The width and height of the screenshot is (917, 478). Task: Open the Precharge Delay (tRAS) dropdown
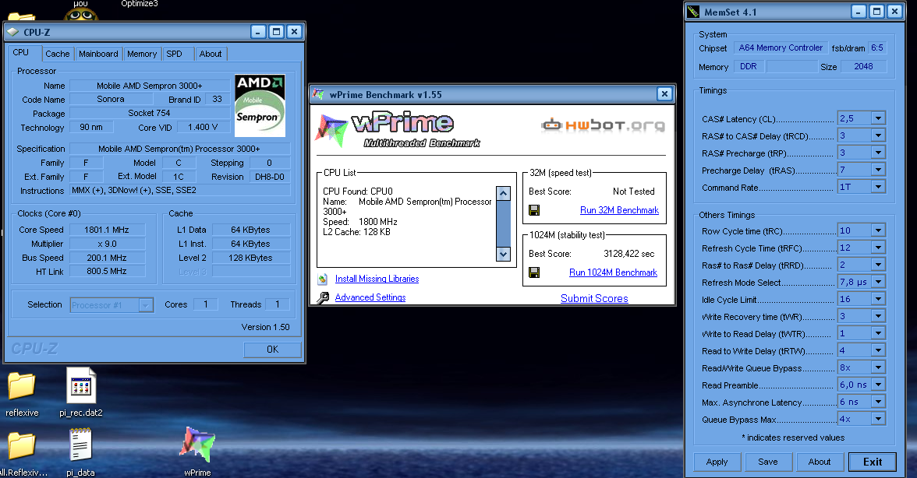[x=878, y=170]
